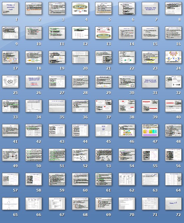Select slide 1 title thumbnail

coord(10,8)
